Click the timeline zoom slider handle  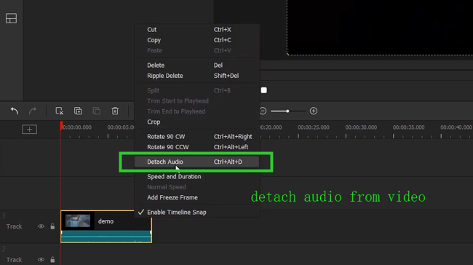pos(287,111)
